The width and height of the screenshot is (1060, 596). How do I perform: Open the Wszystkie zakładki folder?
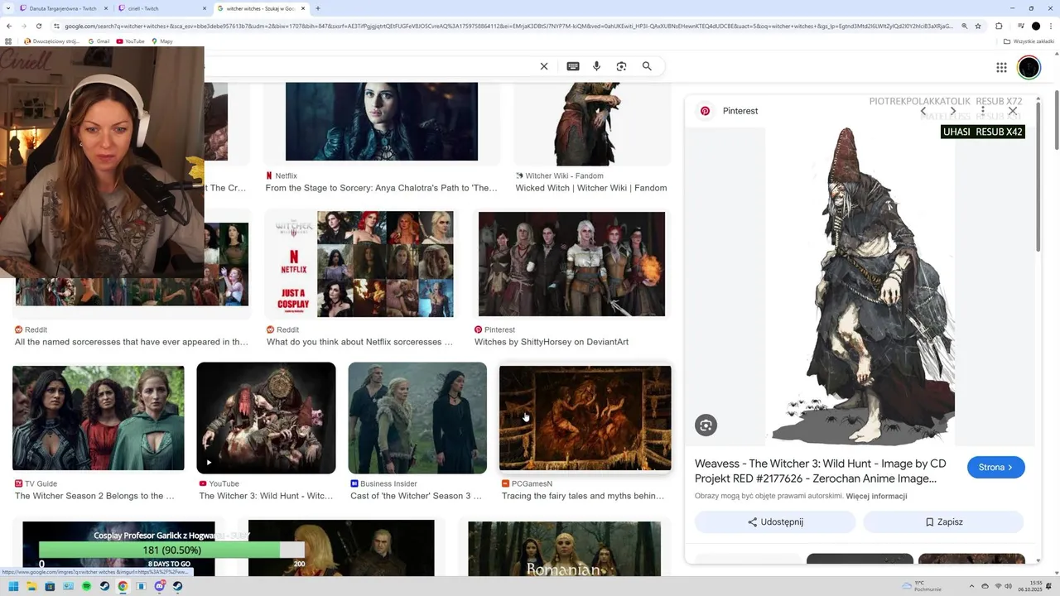tap(1029, 41)
